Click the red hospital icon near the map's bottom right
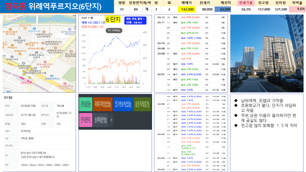Image resolution: width=306 pixels, height=172 pixels. point(65,84)
